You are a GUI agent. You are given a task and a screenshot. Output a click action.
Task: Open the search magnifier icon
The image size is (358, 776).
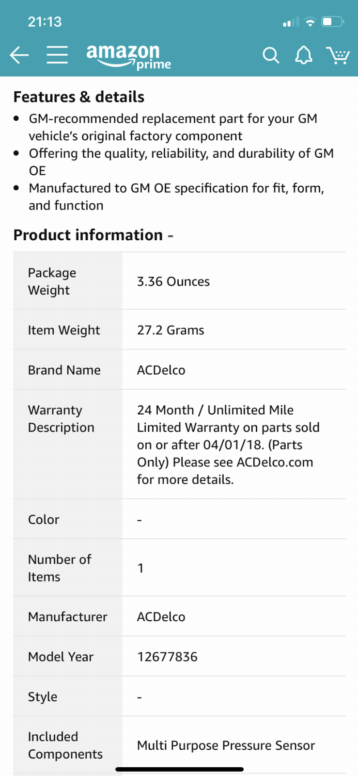[271, 55]
